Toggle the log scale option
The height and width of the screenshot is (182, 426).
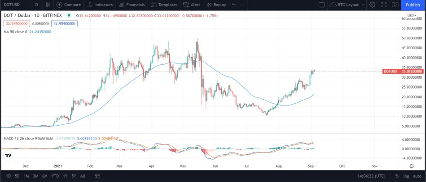(x=406, y=176)
